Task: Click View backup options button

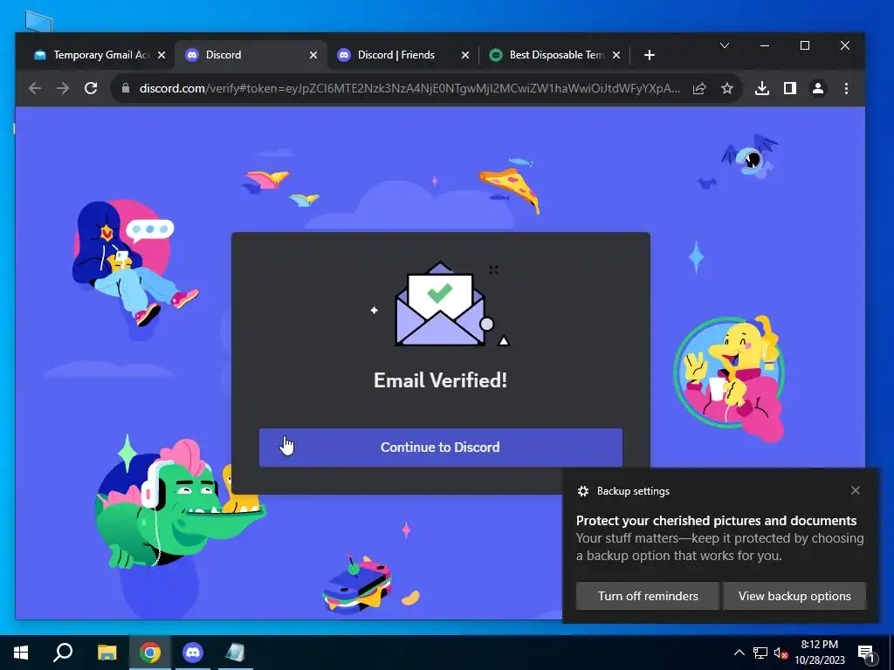Action: 794,596
